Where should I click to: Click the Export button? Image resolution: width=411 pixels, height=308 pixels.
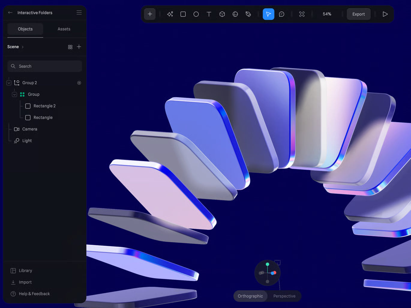pos(358,14)
